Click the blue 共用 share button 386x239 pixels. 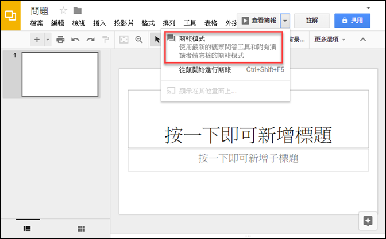352,21
